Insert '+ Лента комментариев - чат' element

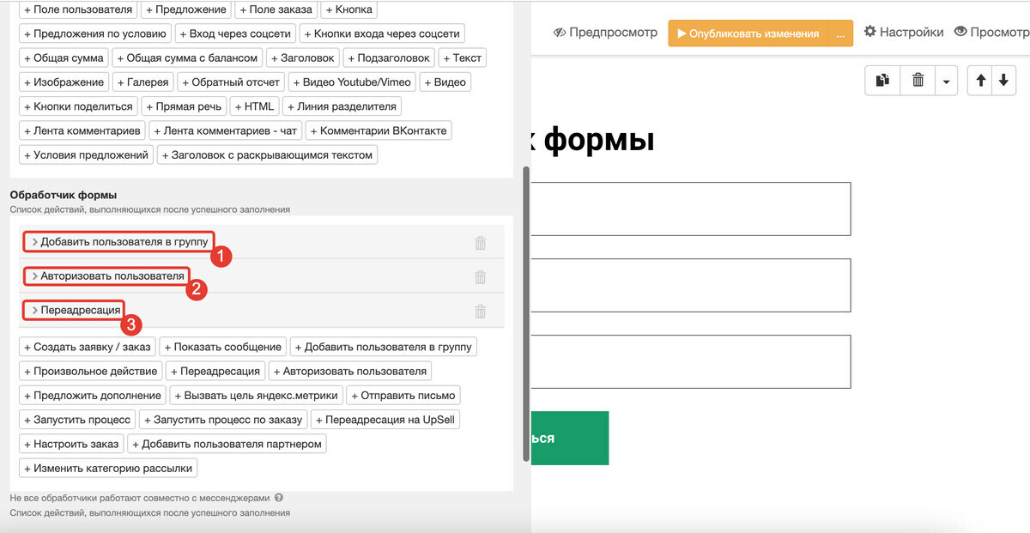click(226, 130)
